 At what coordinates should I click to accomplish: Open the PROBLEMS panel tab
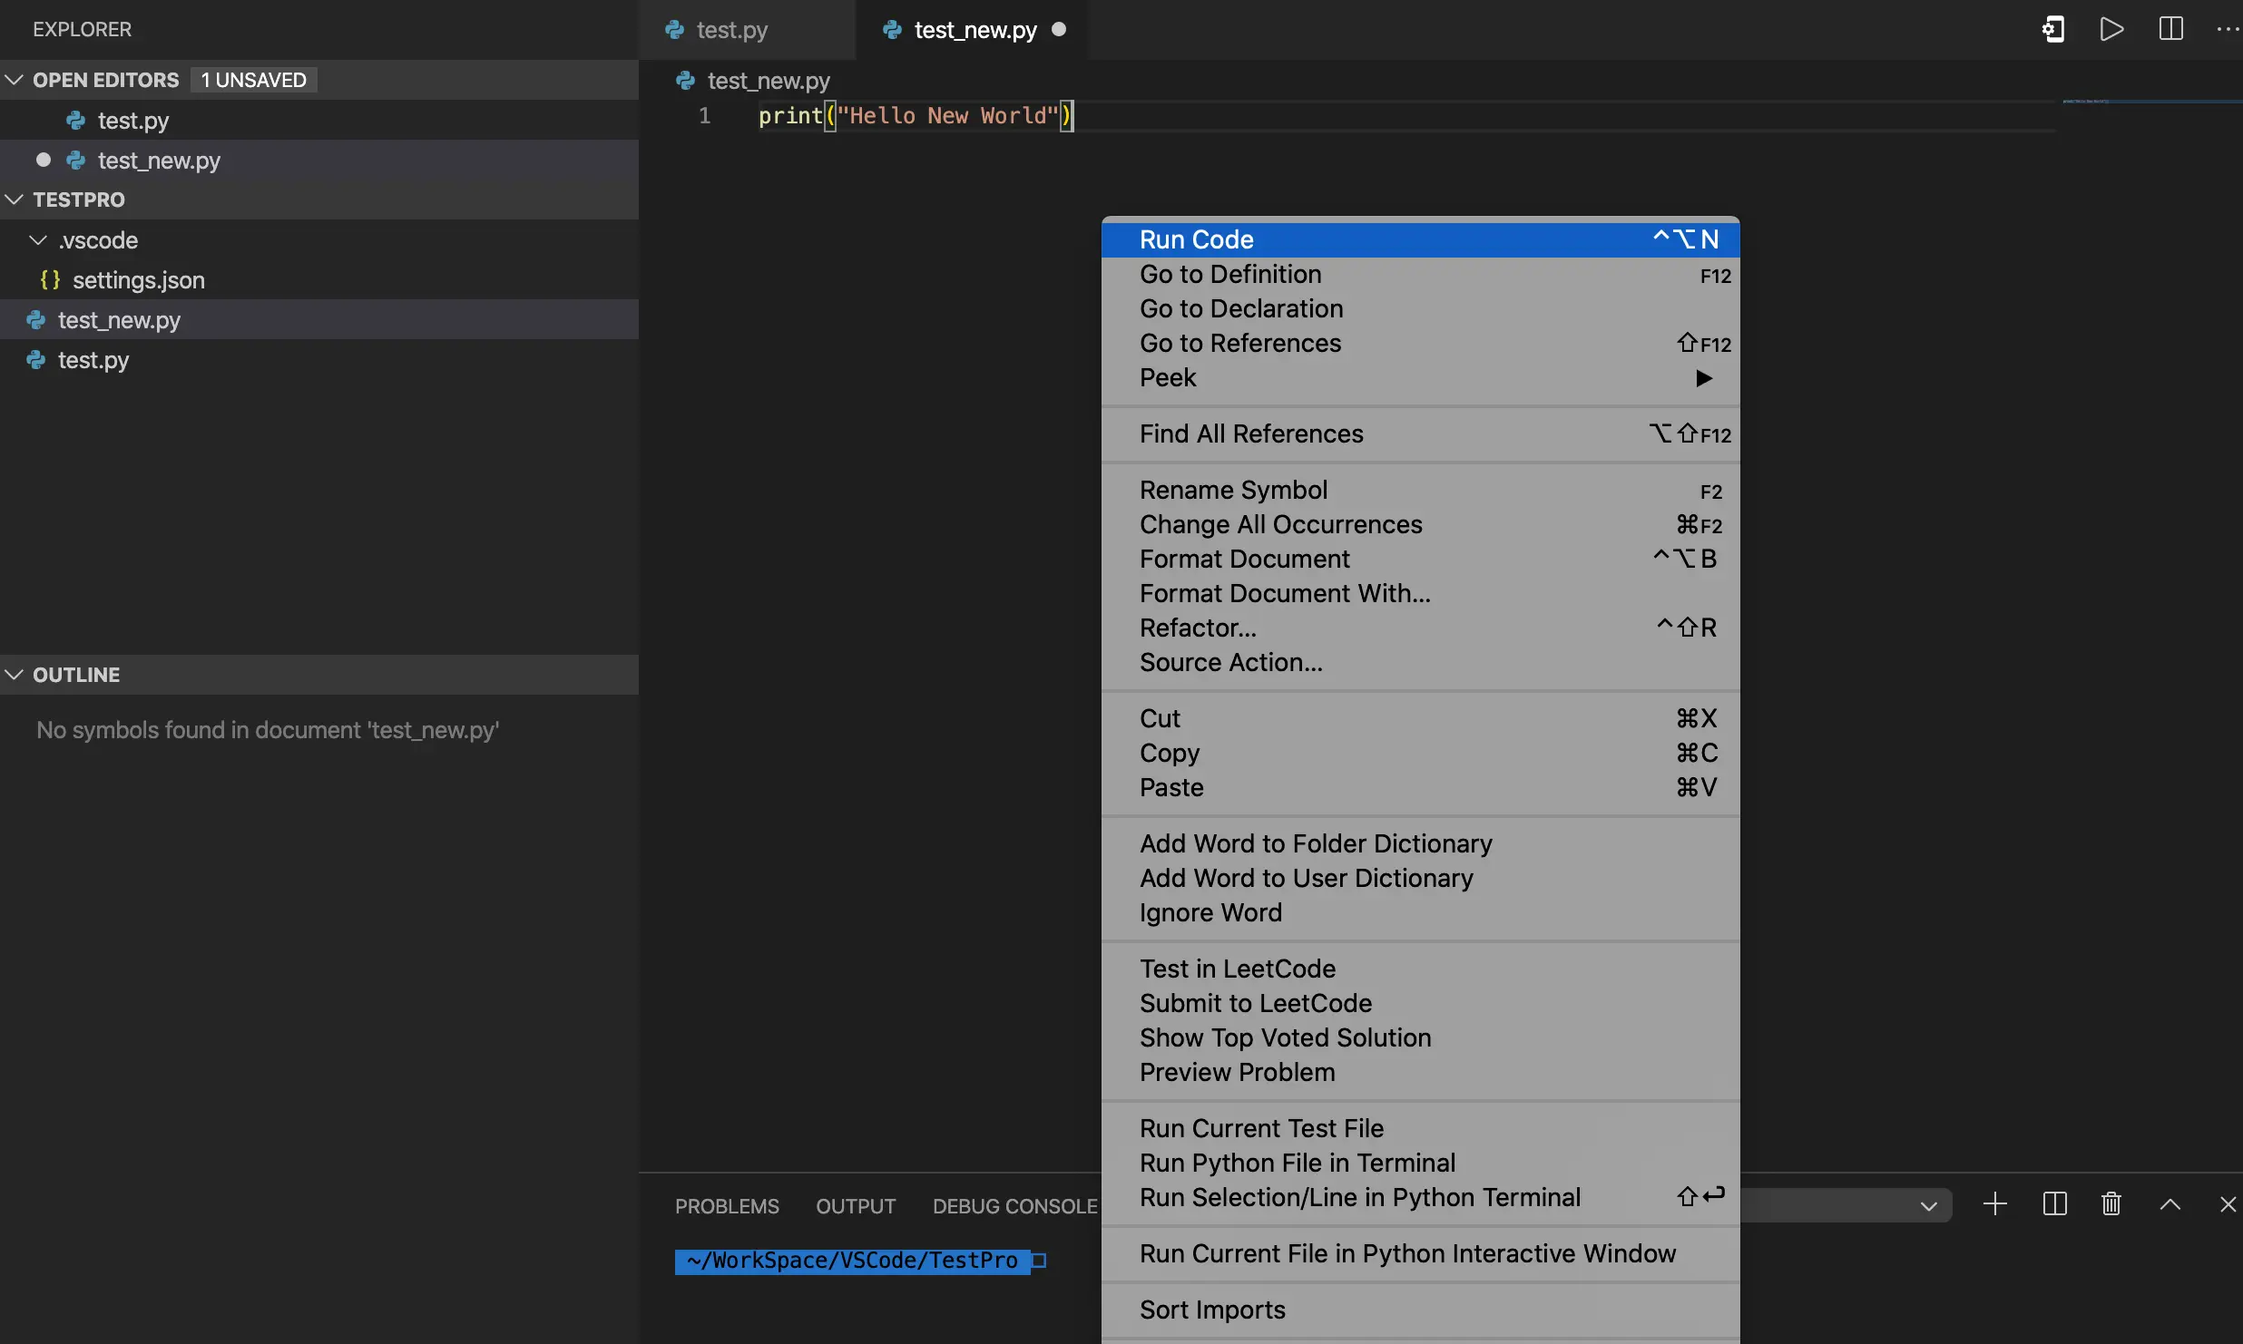point(726,1206)
